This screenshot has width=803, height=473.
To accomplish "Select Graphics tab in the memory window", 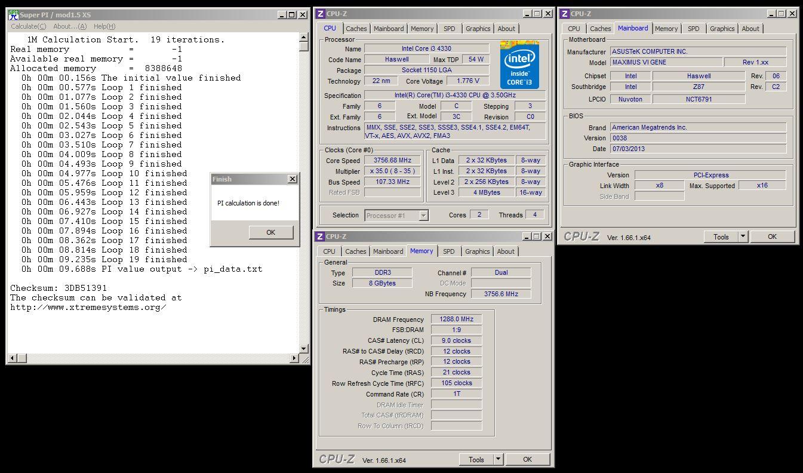I will (x=478, y=251).
